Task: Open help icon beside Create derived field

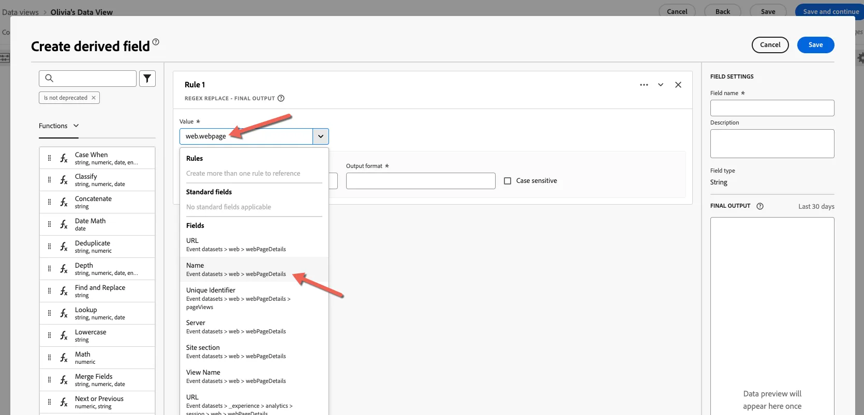Action: 156,42
